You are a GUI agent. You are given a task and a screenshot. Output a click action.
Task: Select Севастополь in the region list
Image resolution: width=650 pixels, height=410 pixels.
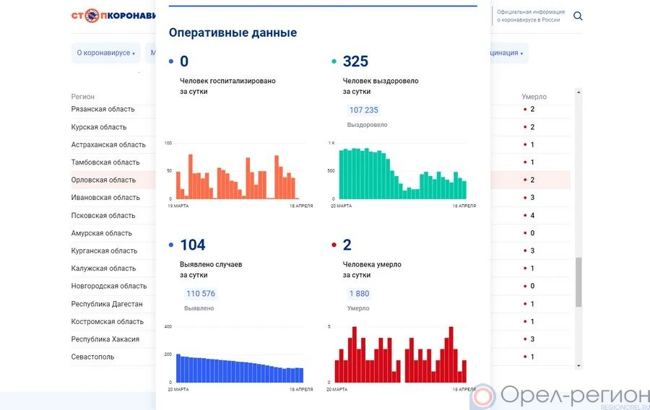pos(92,357)
